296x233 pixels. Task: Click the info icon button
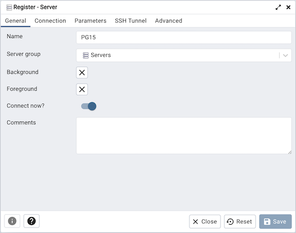(x=12, y=221)
